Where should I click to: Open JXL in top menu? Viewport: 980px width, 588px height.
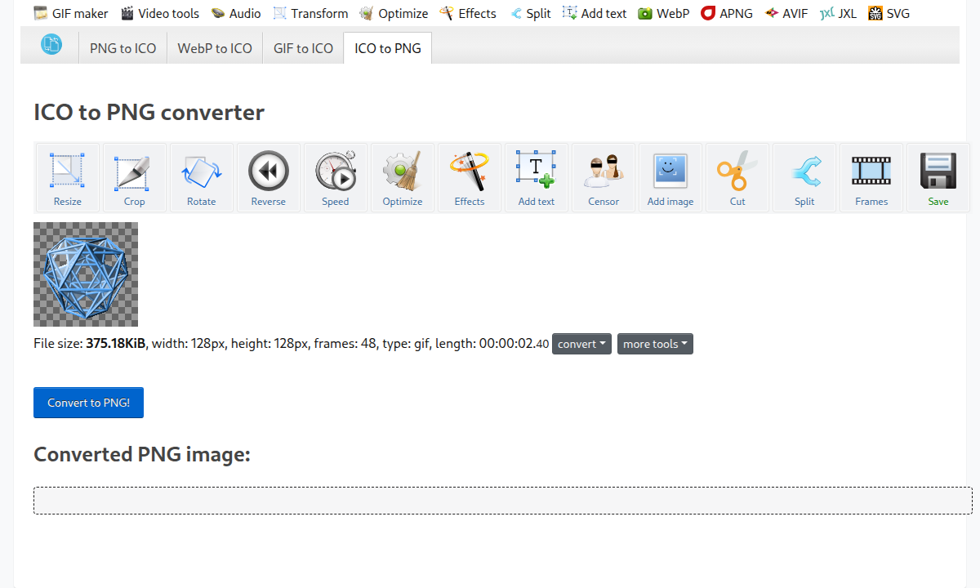[839, 13]
